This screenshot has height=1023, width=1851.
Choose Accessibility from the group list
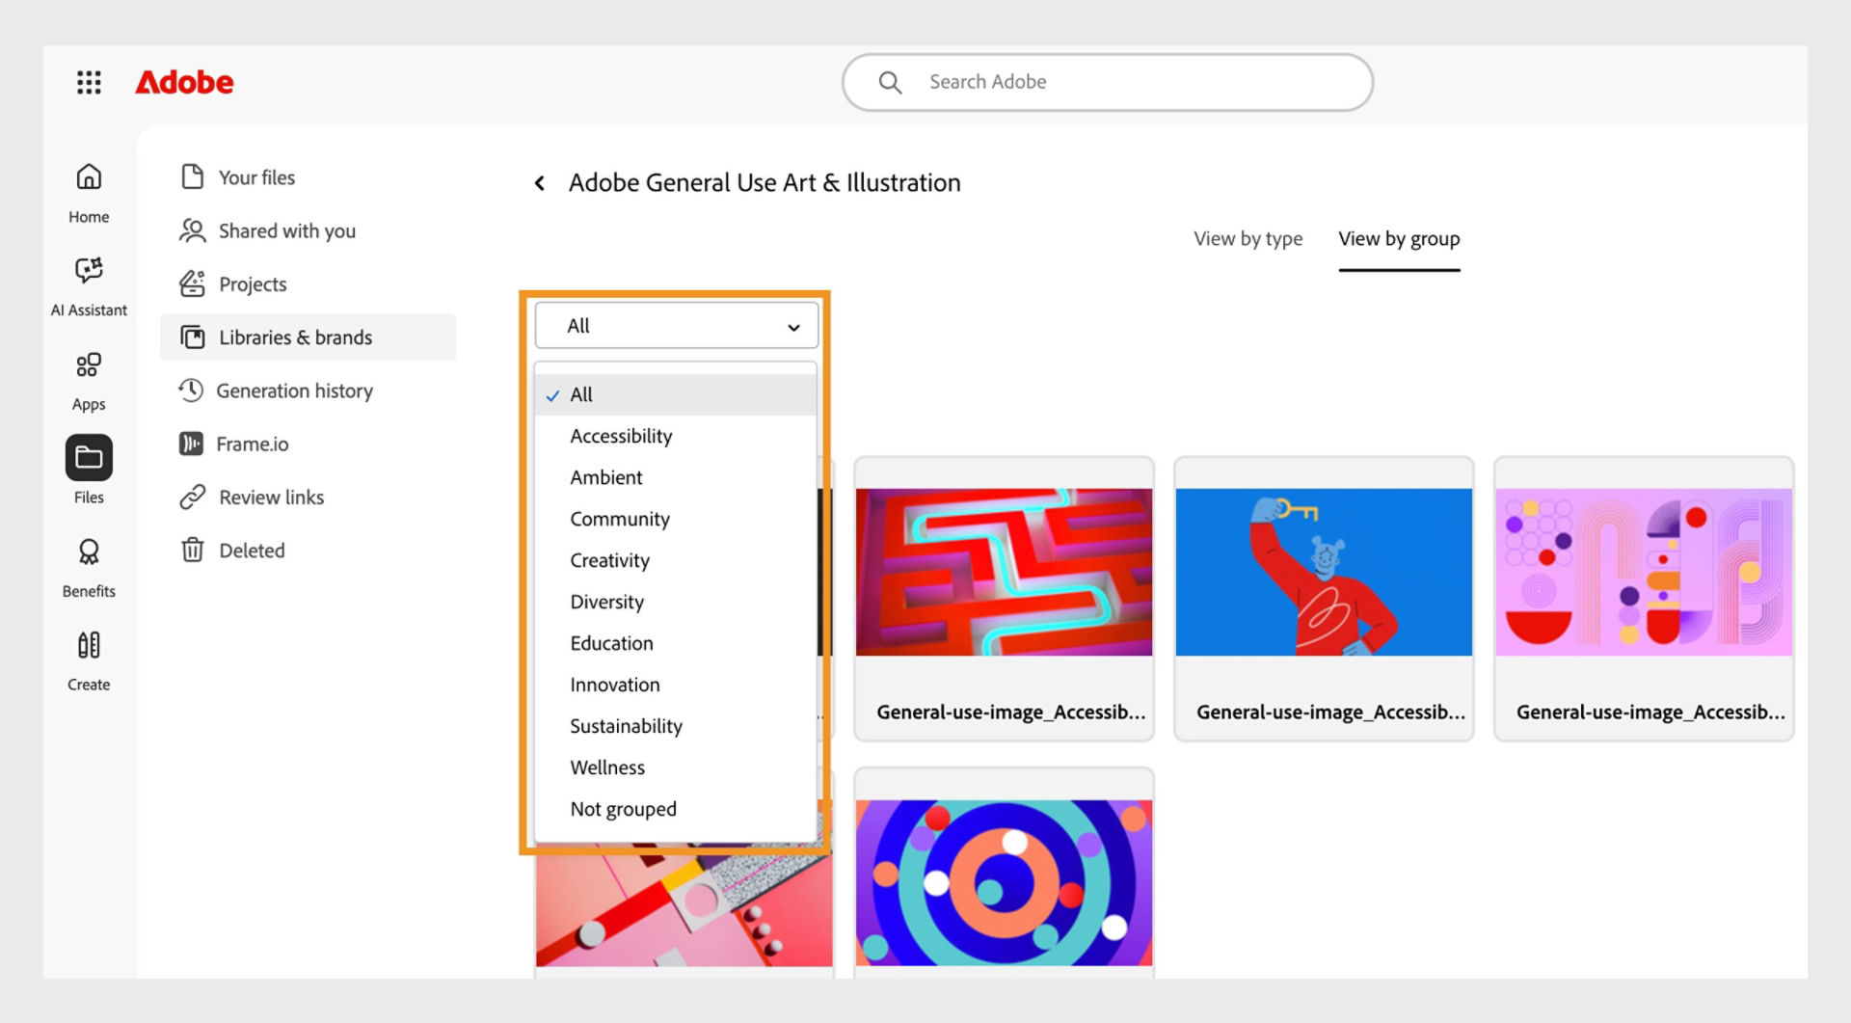[x=676, y=436]
